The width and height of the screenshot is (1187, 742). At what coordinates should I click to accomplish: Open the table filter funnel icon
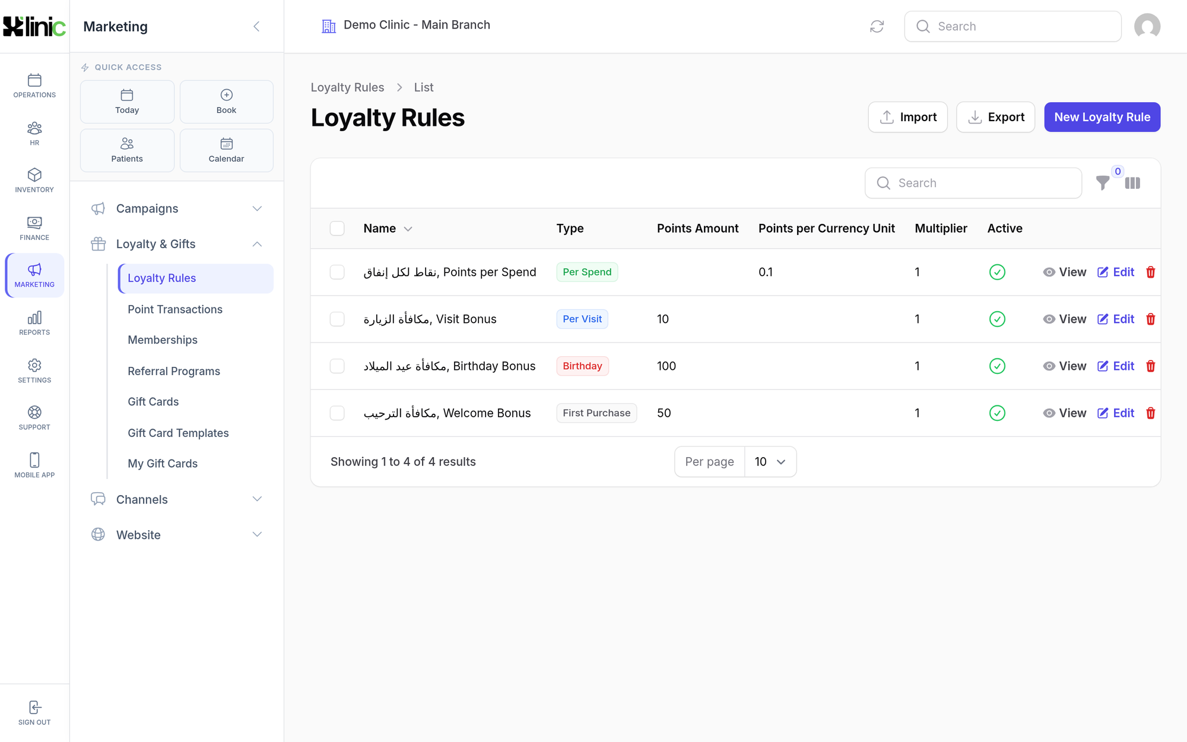tap(1102, 183)
